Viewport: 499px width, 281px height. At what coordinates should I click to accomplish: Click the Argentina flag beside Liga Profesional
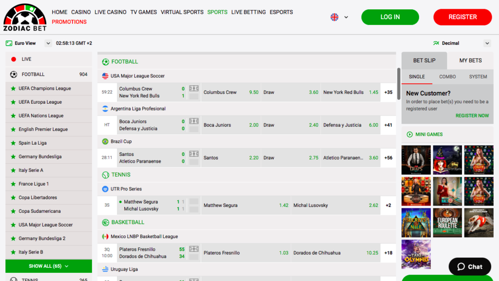click(x=105, y=109)
